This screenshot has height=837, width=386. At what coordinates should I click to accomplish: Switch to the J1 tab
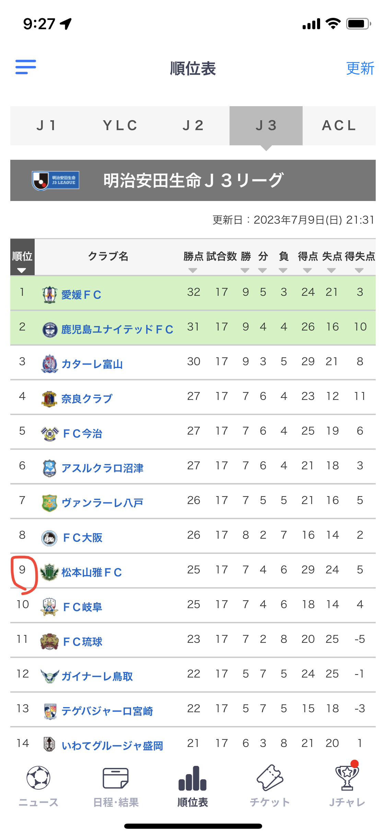tap(47, 126)
